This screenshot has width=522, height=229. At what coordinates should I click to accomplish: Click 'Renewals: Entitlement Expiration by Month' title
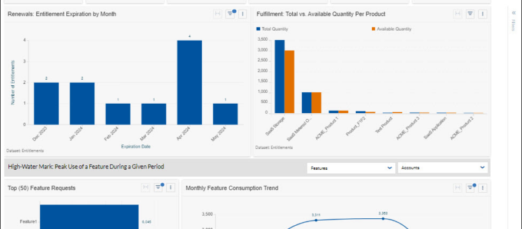tap(62, 14)
